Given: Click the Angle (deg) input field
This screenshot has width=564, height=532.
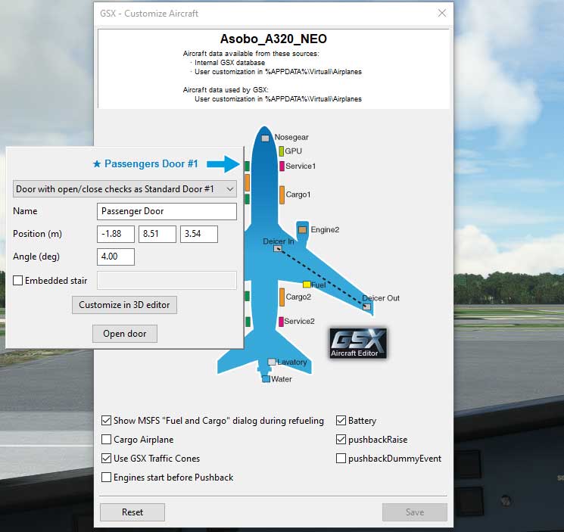Looking at the screenshot, I should [116, 257].
